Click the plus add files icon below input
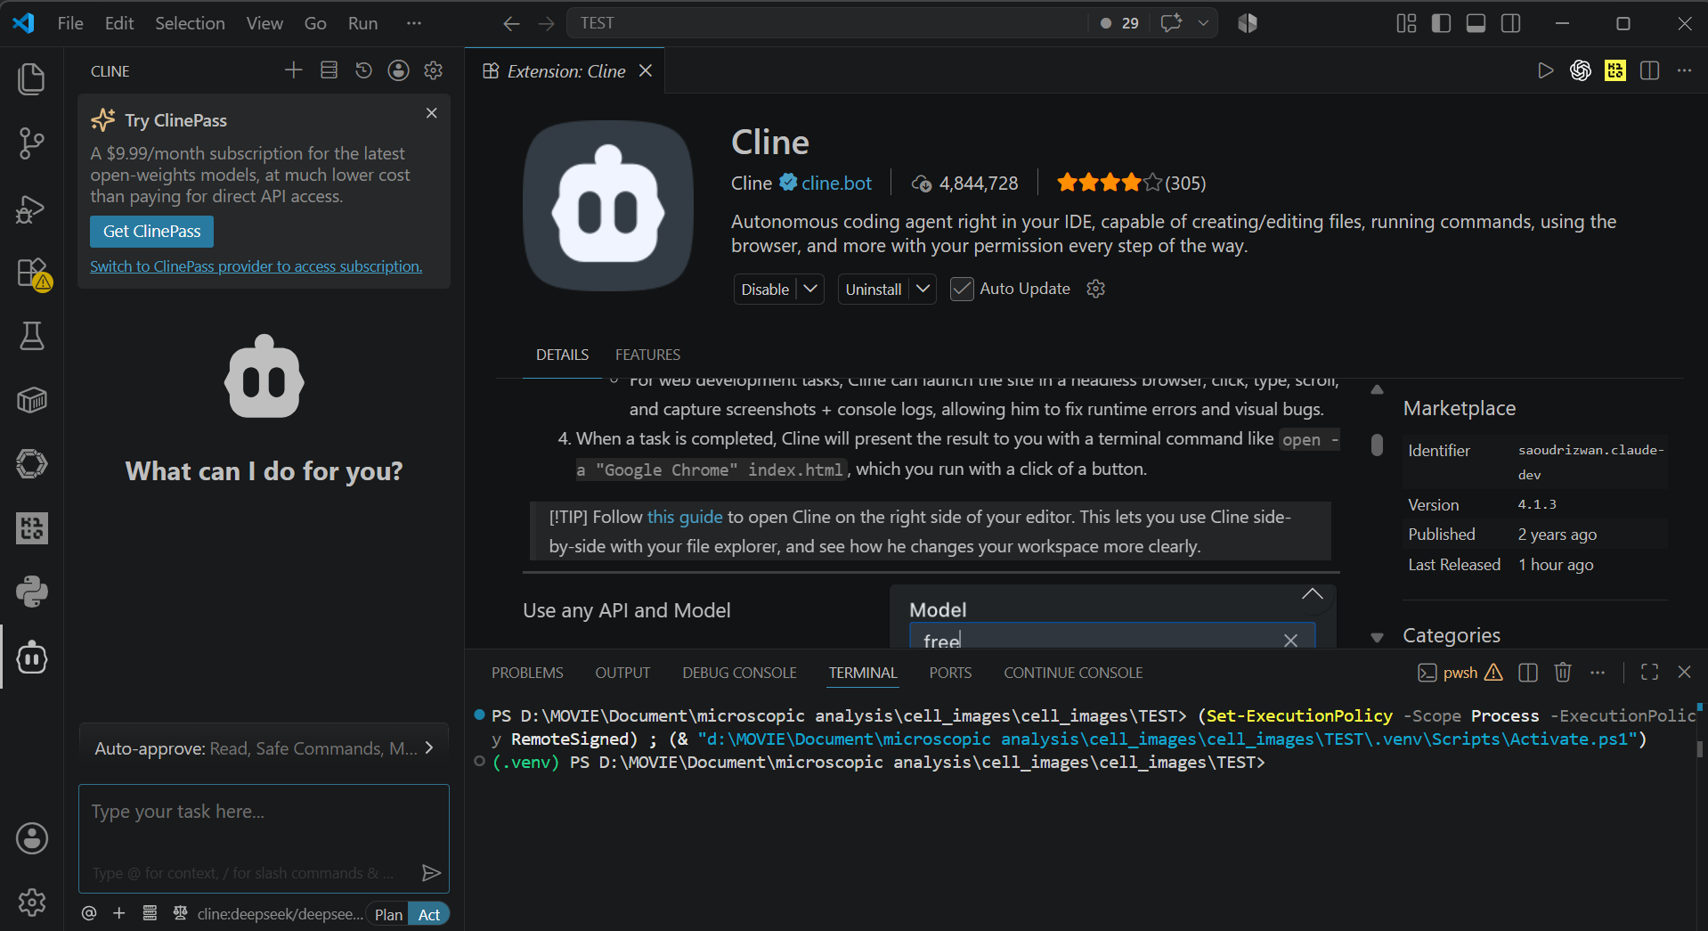This screenshot has height=931, width=1708. (118, 914)
